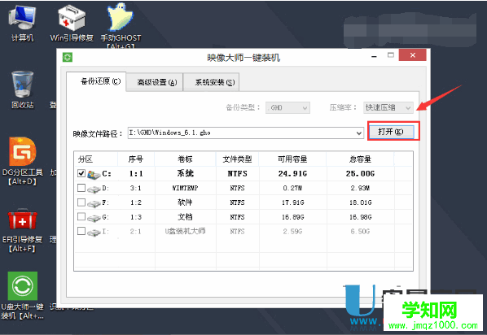Click the 6.50G total capacity value

pos(360,232)
